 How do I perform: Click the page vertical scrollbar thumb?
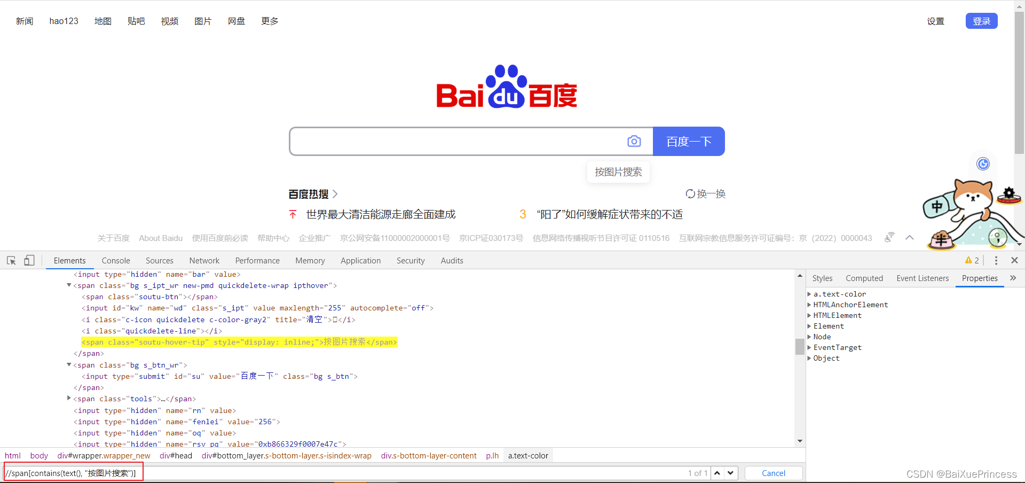click(1019, 83)
